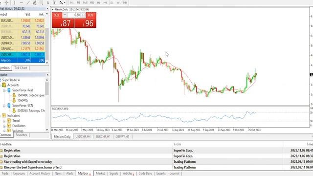Select USDCAD row in Market Watch
The image size is (313, 176).
pos(22,38)
